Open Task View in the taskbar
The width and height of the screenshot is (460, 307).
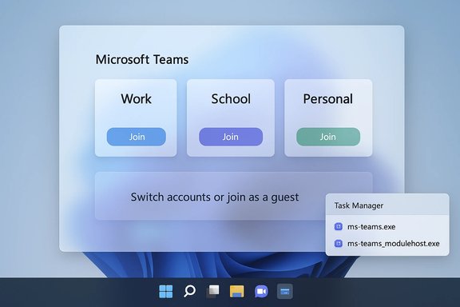click(213, 292)
